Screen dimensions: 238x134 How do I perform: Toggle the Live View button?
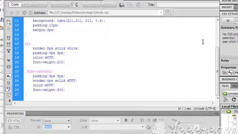[x=91, y=4]
